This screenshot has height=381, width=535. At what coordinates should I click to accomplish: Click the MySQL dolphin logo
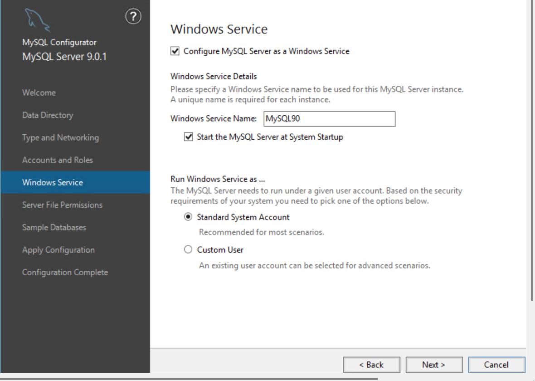click(x=37, y=20)
